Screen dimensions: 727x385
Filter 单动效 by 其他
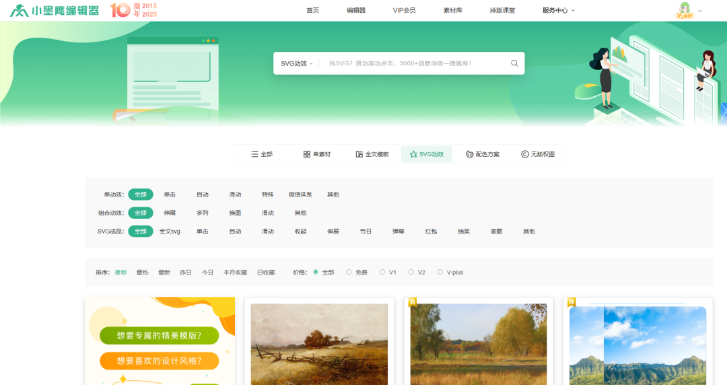[333, 195]
